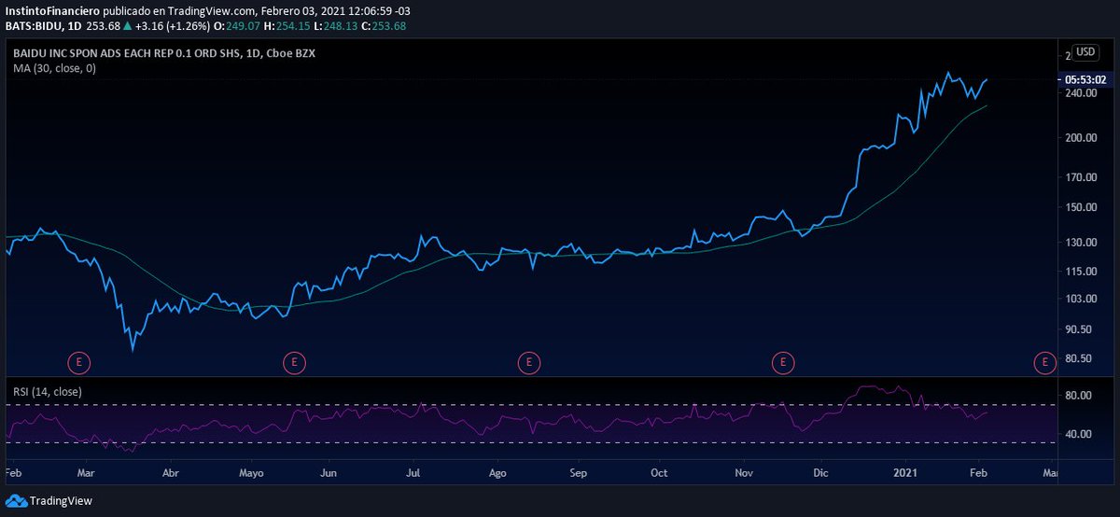Viewport: 1120px width, 517px height.
Task: Click the 115.00 price axis label
Action: click(x=1080, y=272)
